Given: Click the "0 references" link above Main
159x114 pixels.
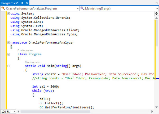Looking at the screenshot, I should click(x=33, y=62).
